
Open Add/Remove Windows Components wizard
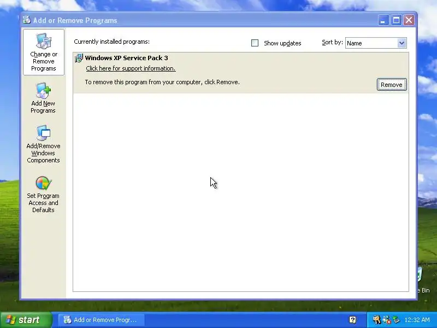pyautogui.click(x=43, y=144)
